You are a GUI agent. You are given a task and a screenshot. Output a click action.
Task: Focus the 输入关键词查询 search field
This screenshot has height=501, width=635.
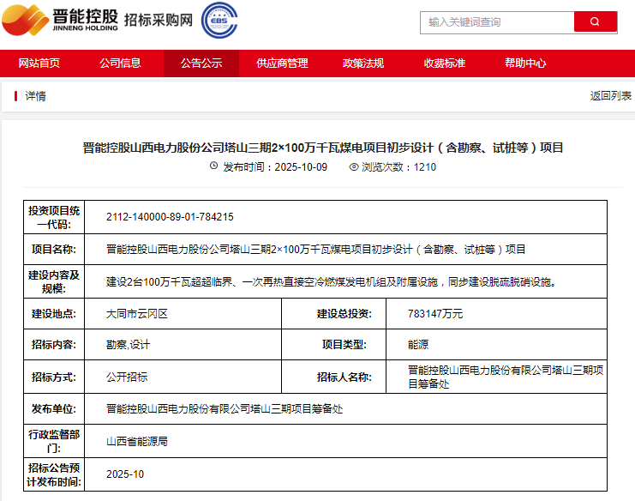click(497, 22)
